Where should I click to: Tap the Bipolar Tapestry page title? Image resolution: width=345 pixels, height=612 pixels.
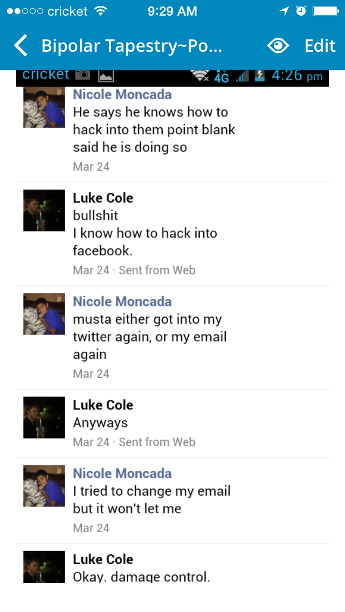pos(132,46)
